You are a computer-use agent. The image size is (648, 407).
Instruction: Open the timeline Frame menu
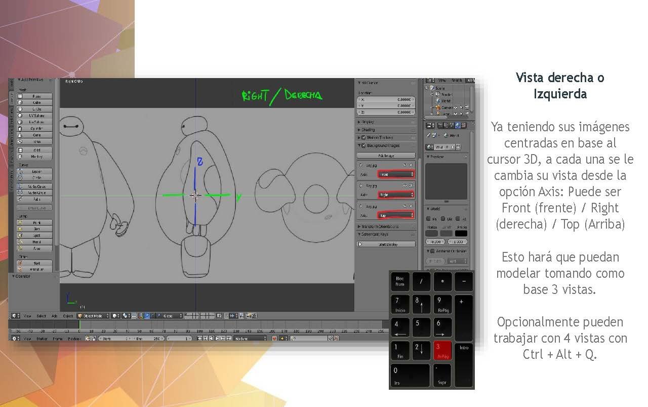click(58, 338)
